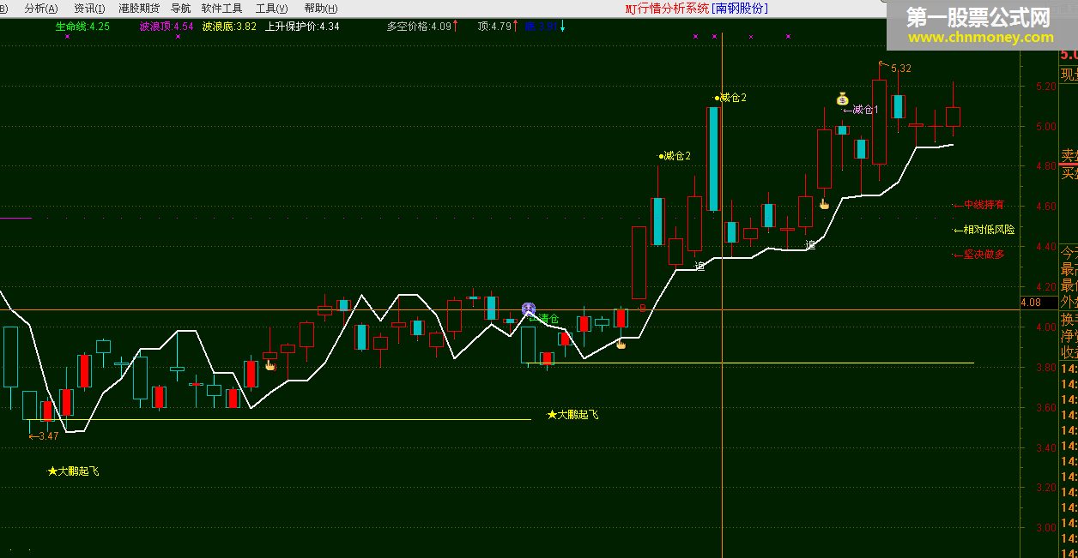Click the 坚决做多 status label
This screenshot has width=1078, height=558.
979,254
